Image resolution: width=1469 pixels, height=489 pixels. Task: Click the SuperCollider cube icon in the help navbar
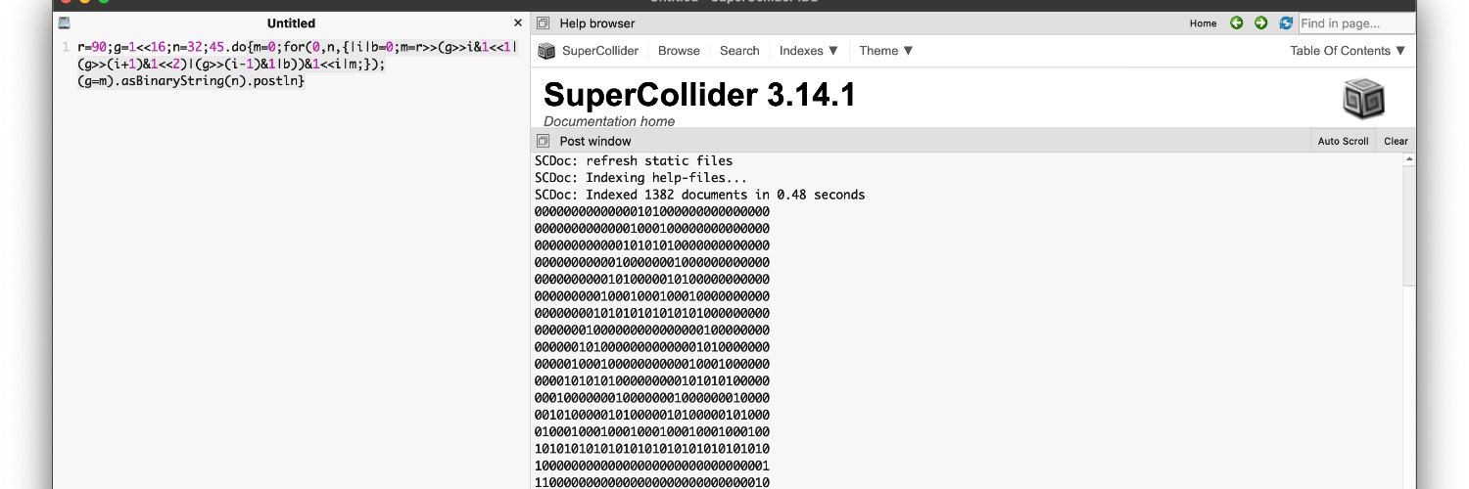[x=545, y=51]
